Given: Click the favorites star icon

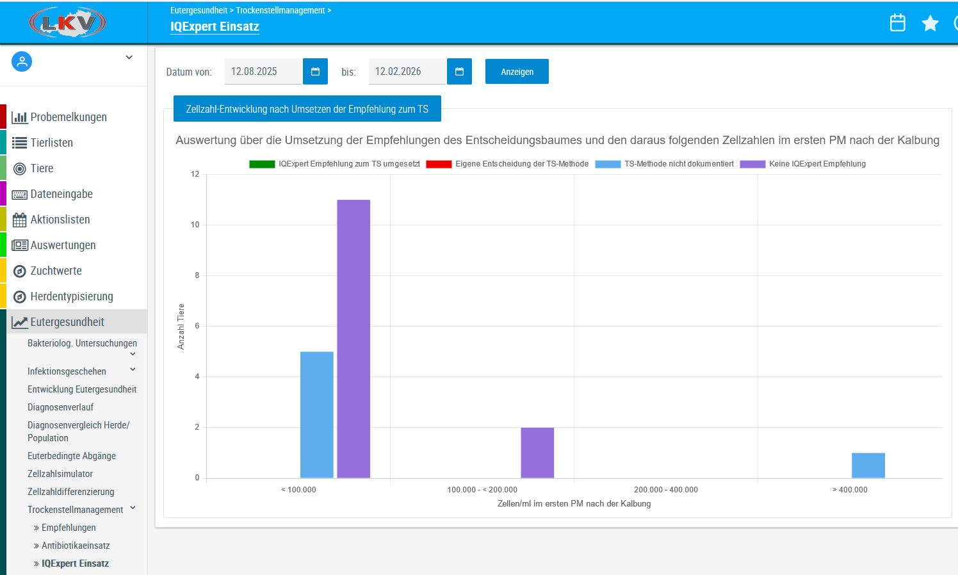Looking at the screenshot, I should (930, 24).
